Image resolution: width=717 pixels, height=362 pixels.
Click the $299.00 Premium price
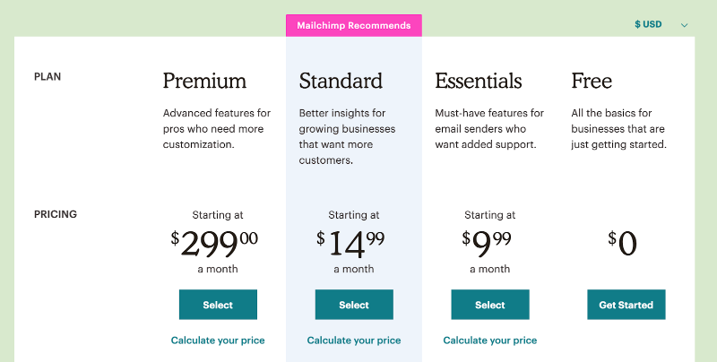[215, 243]
